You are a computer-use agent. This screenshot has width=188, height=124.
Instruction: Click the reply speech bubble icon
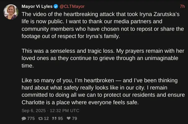24,119
